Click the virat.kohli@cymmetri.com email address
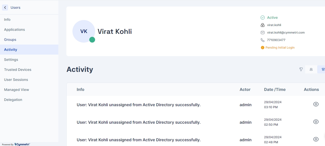 click(286, 33)
